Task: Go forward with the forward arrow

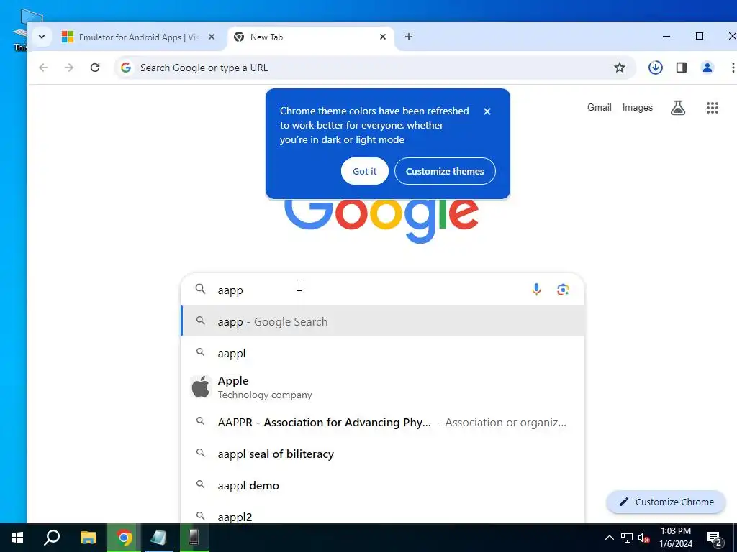Action: (69, 68)
